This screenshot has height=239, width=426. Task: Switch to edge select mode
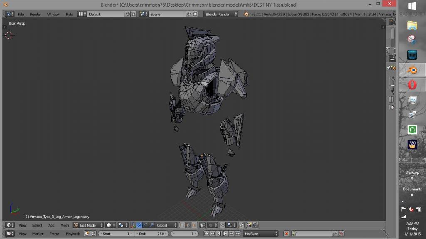click(188, 225)
